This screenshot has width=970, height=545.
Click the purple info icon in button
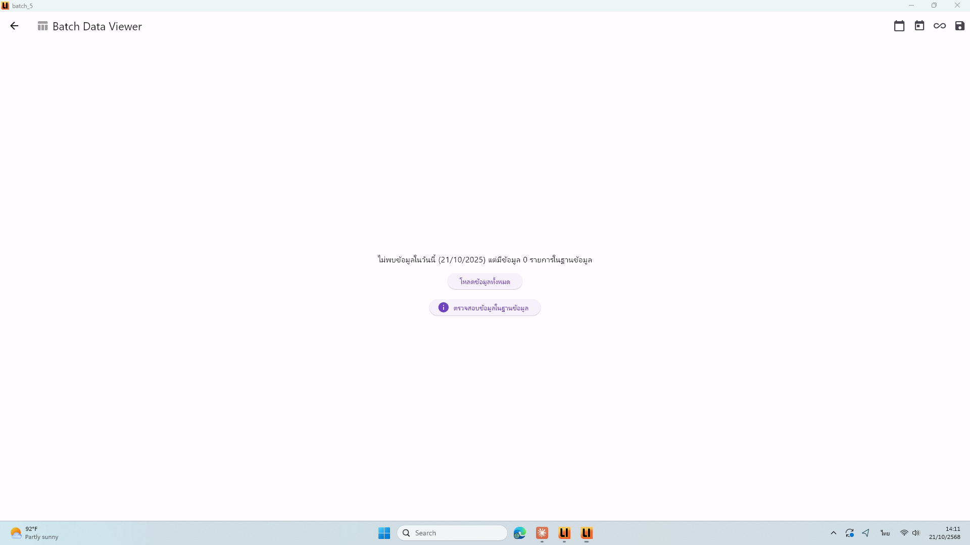click(x=443, y=308)
